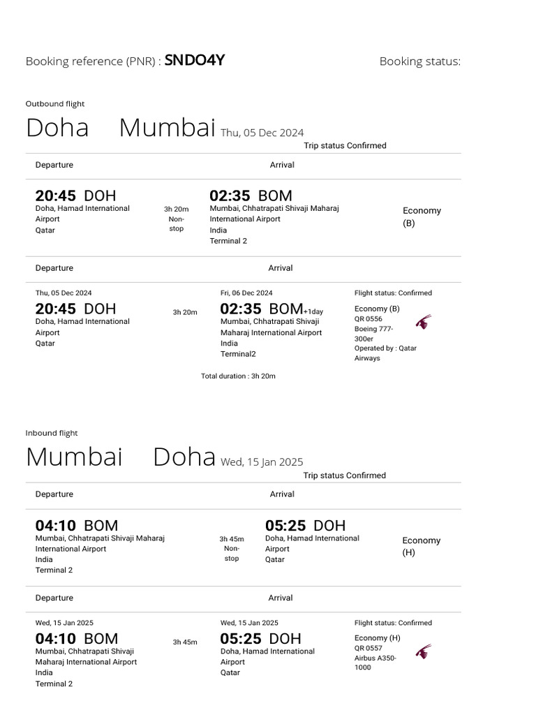Click the QR 0557 flight number
This screenshot has width=536, height=715.
[368, 648]
